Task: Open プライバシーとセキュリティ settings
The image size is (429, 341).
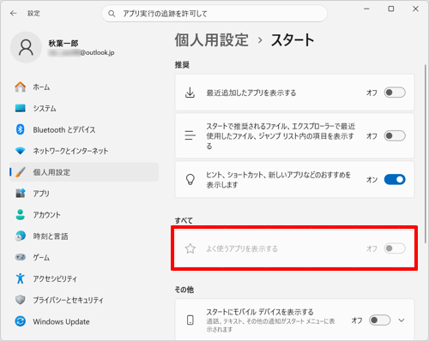Action: coord(84,300)
